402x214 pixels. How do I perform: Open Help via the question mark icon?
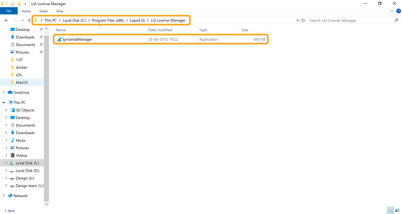pos(398,11)
